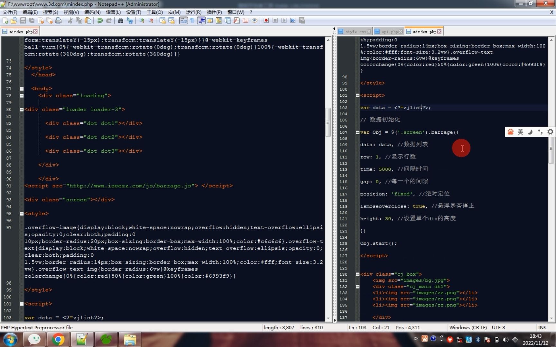
Task: Toggle synchronized vertical scrolling icon
Action: point(162,21)
